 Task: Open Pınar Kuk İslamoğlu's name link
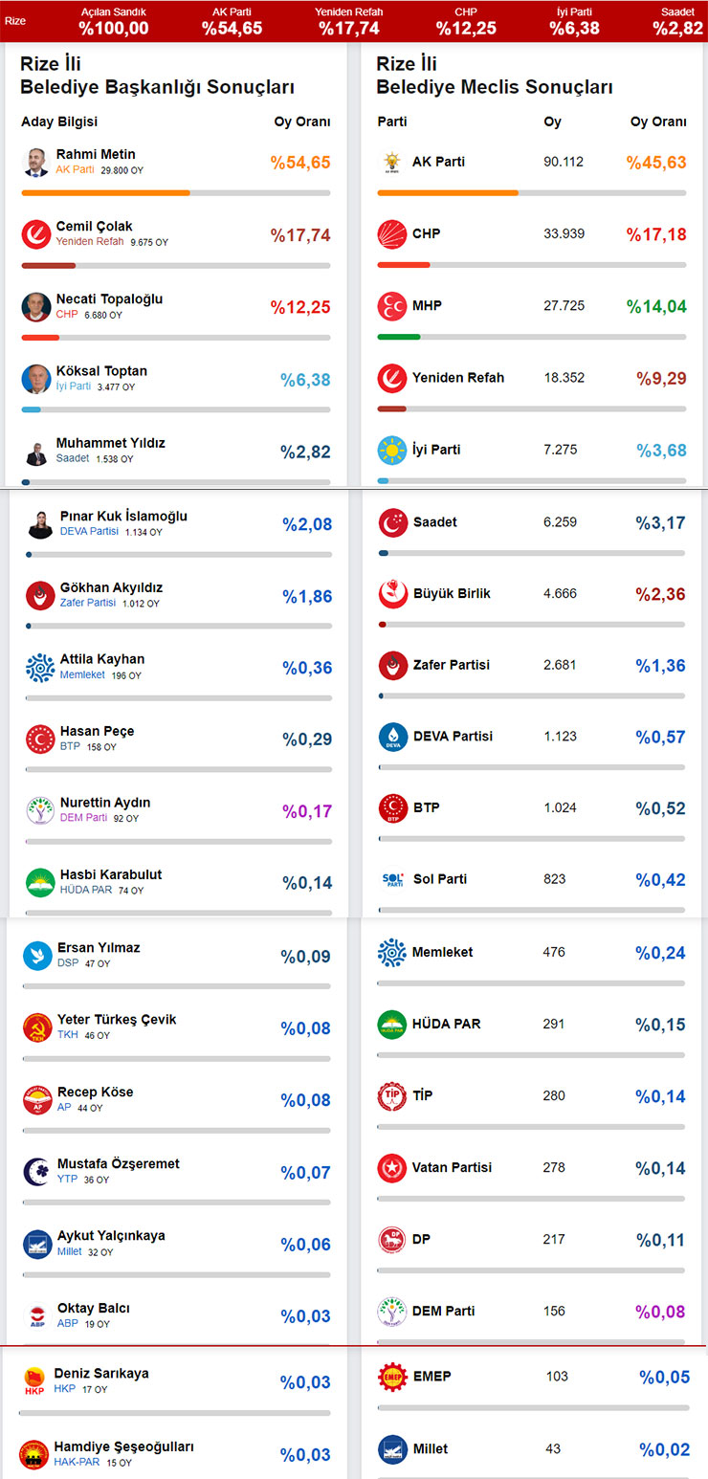pos(123,517)
